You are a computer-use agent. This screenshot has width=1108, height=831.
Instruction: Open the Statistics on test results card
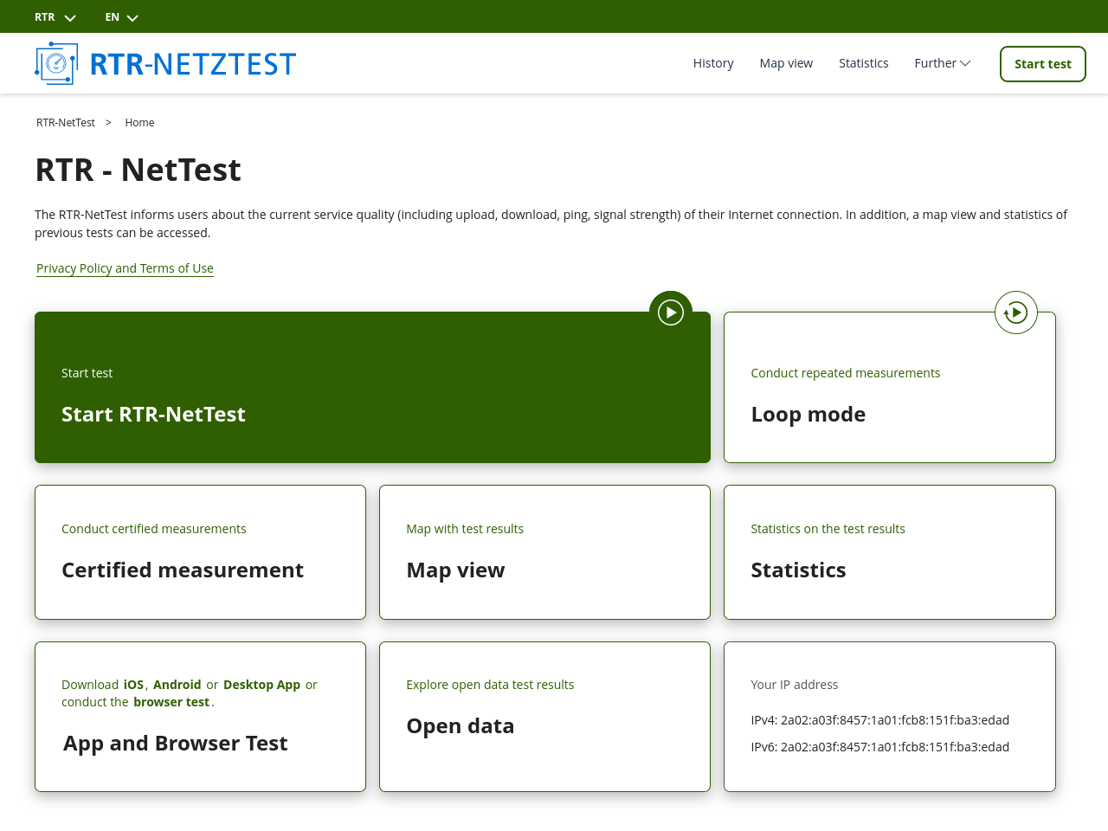(890, 552)
